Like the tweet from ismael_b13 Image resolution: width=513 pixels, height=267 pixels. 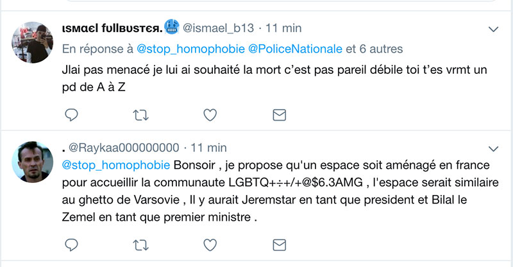pos(209,115)
